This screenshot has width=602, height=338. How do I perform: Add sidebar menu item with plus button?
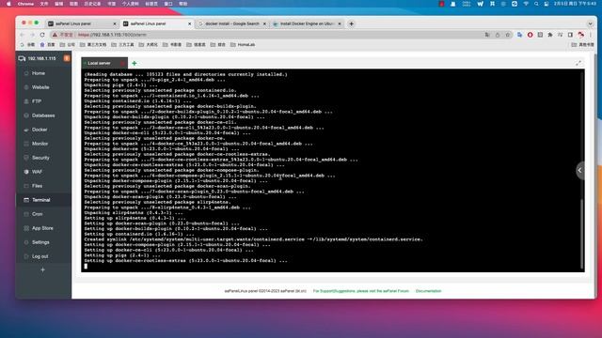[42, 270]
